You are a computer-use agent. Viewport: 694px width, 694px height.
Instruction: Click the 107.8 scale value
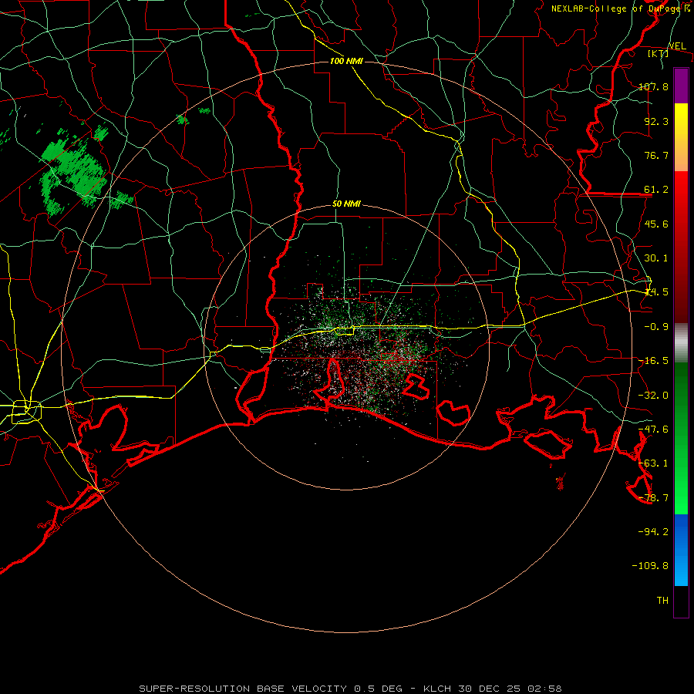point(653,86)
